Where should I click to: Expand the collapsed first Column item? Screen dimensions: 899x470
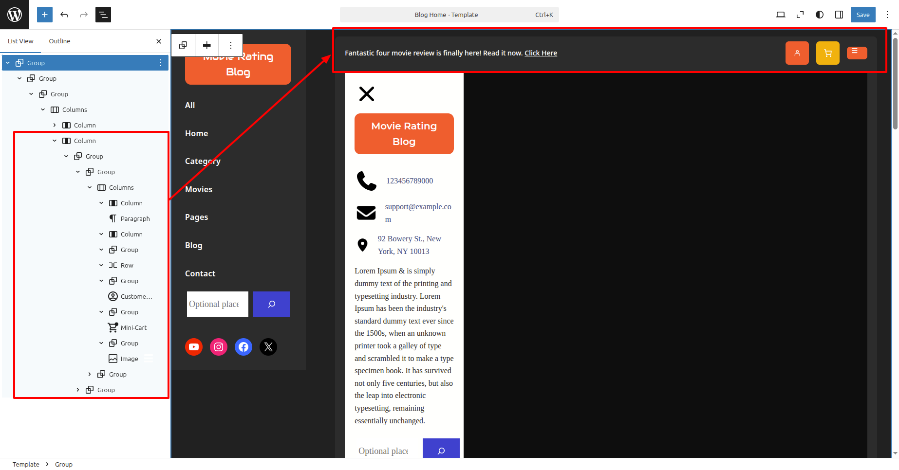(55, 125)
